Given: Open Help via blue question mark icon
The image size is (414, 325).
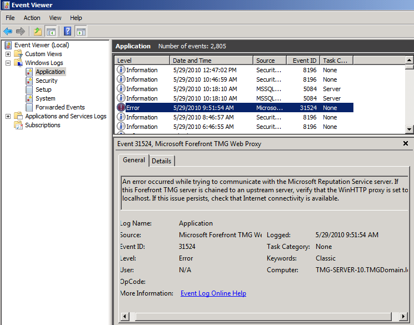Looking at the screenshot, I should 68,32.
